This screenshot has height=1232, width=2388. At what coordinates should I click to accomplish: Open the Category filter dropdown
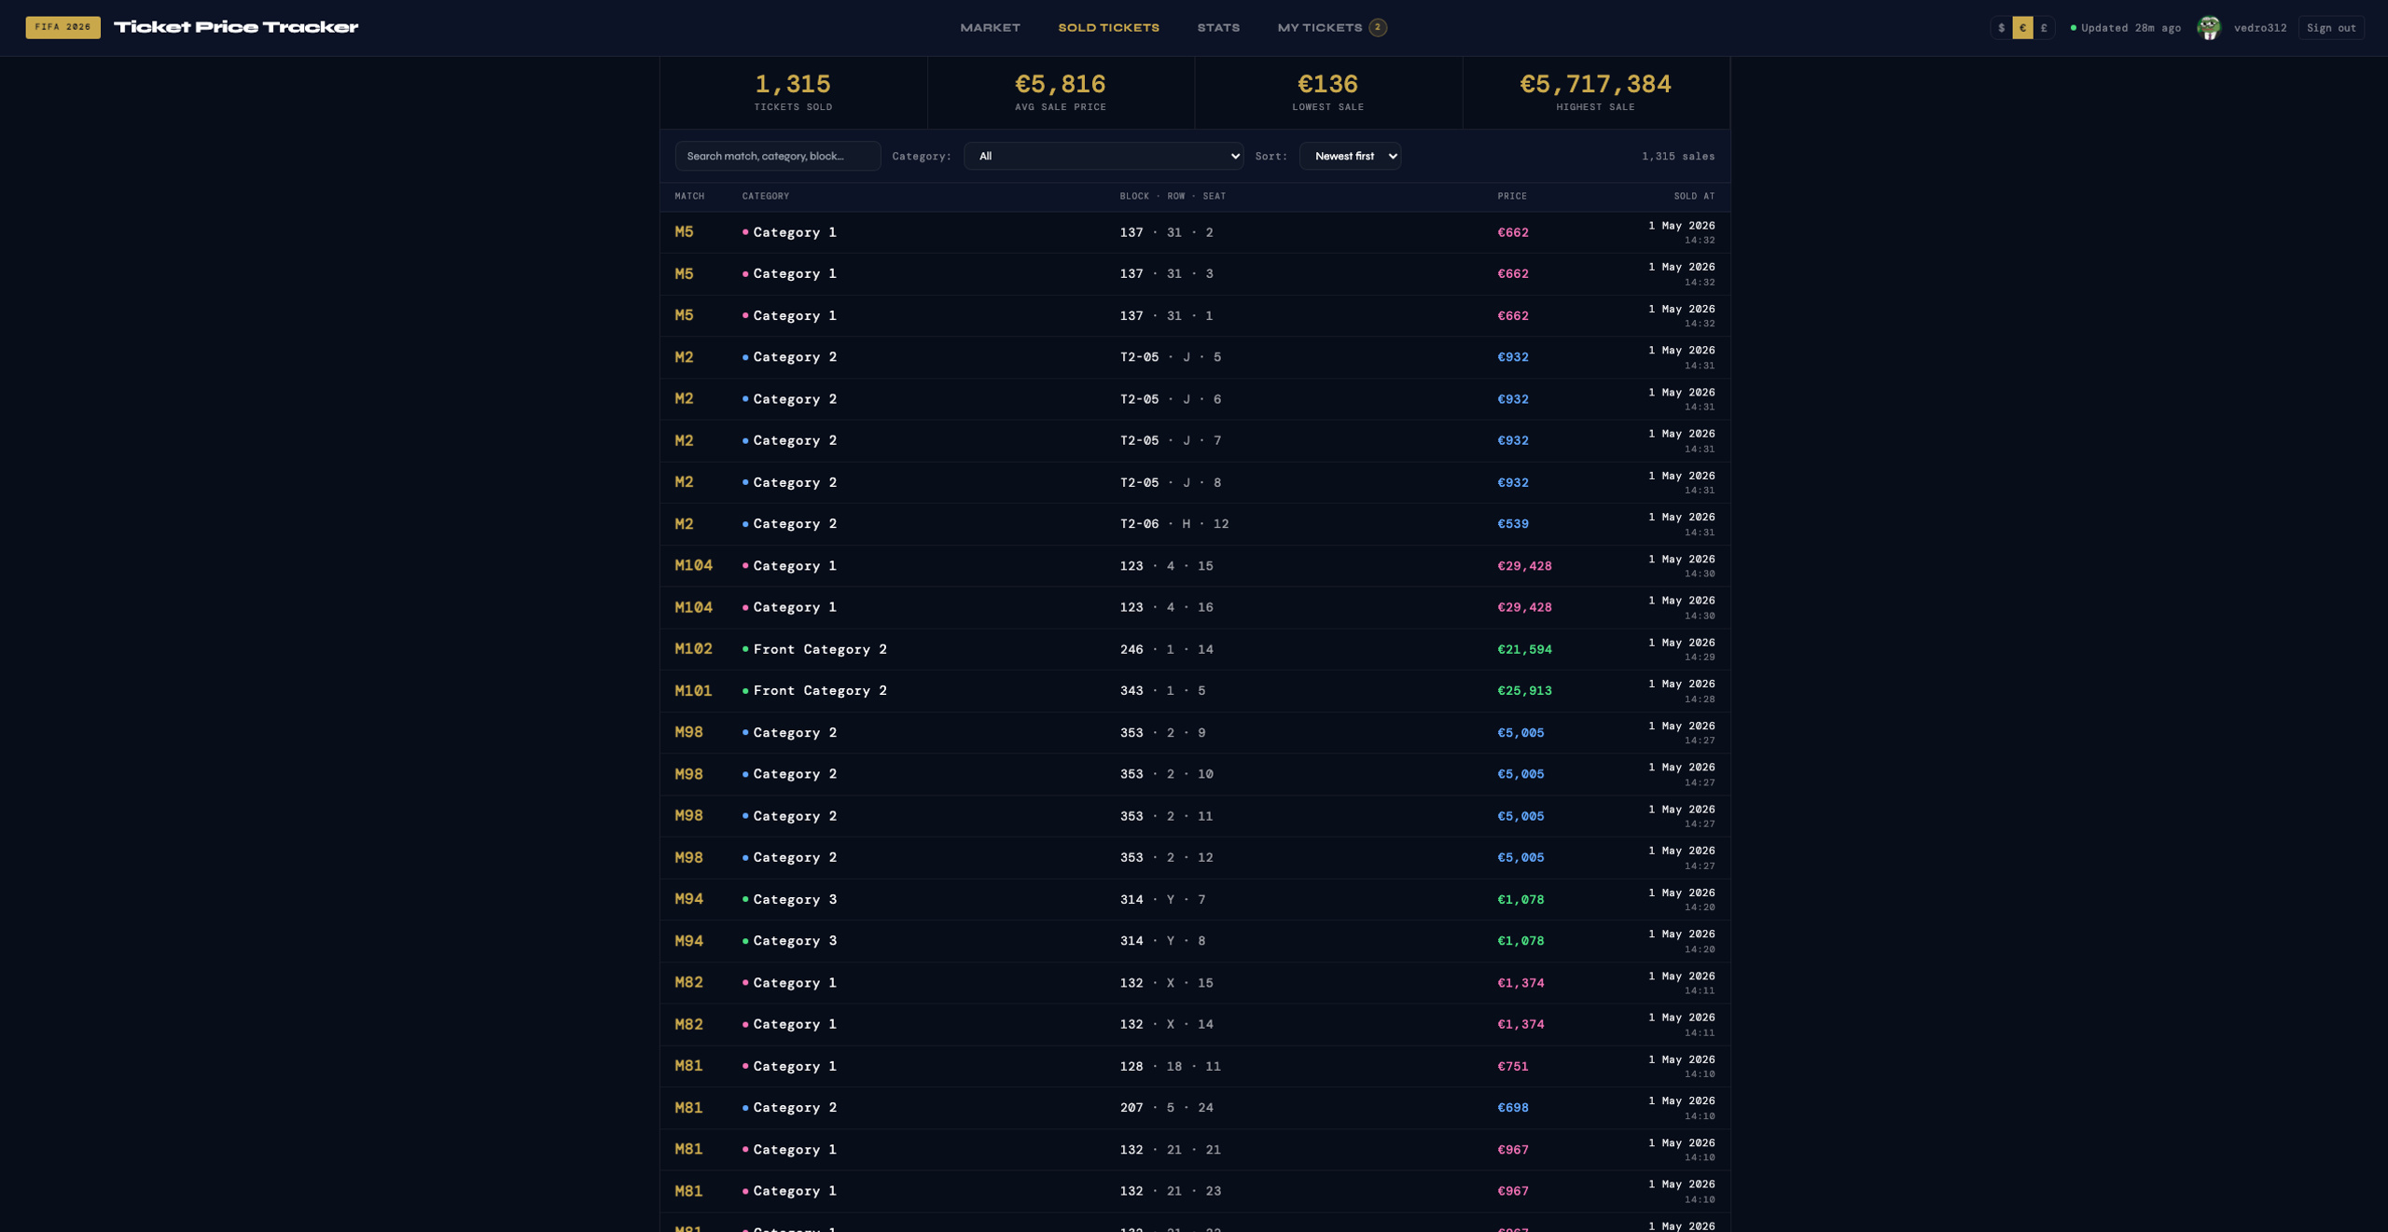tap(1104, 156)
